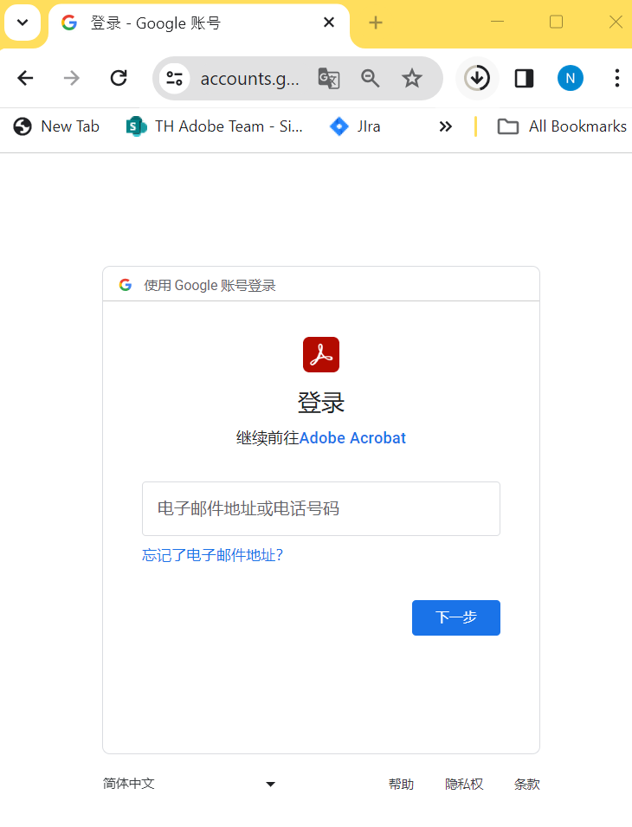The image size is (632, 827).
Task: View site information icon in address bar
Action: (175, 79)
